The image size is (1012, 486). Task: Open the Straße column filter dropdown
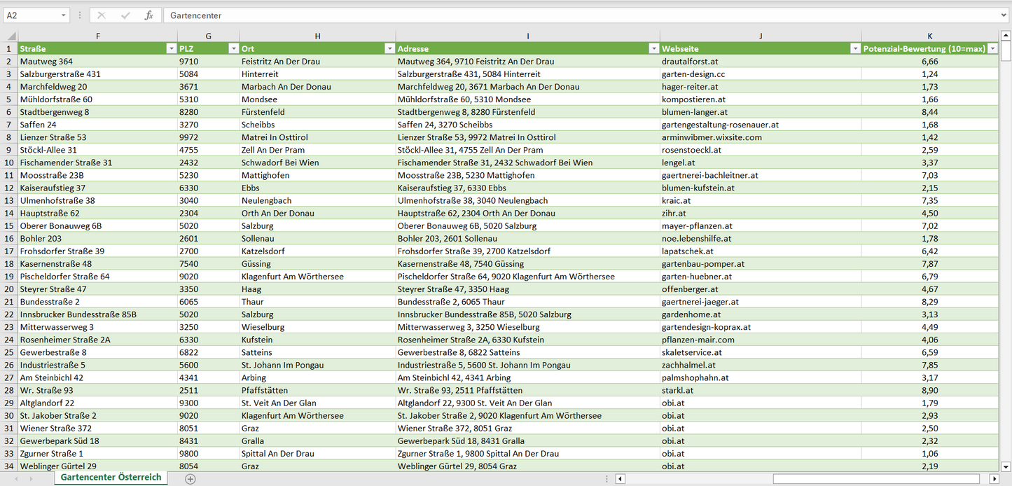point(171,49)
